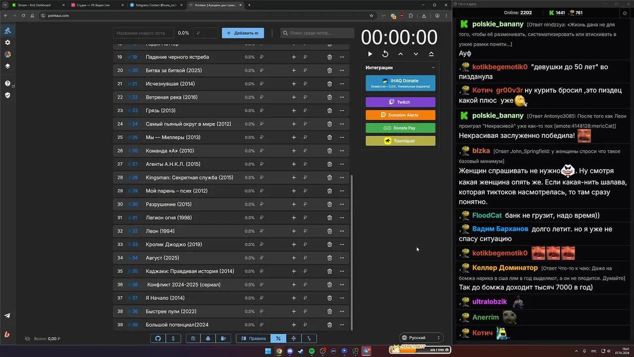Click the lot search field
The height and width of the screenshot is (357, 634).
pos(317,33)
